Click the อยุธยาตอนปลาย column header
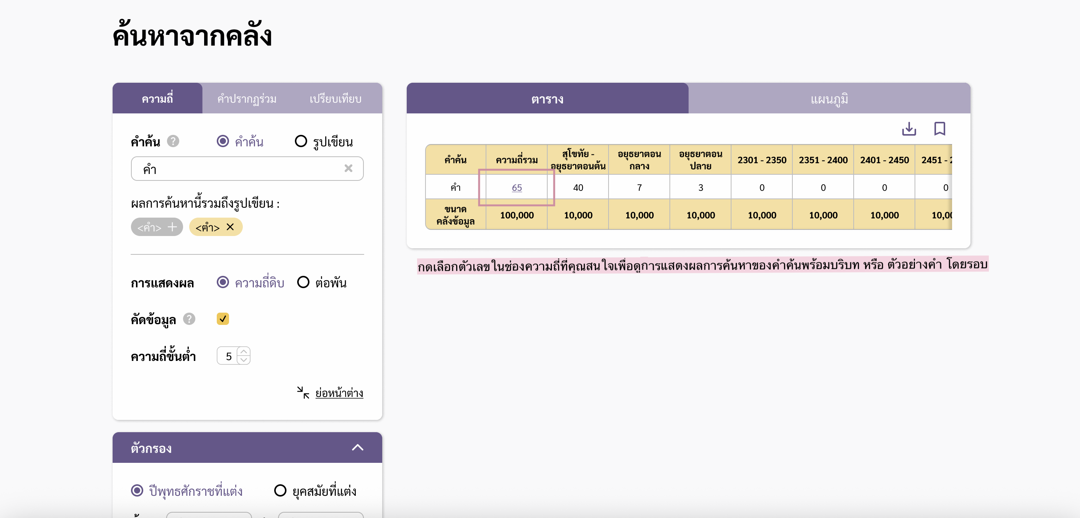Viewport: 1080px width, 518px height. (x=700, y=160)
